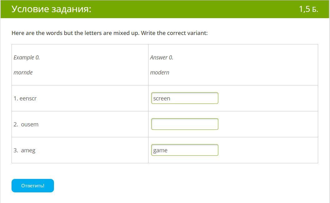Click the word words in the instruction
Screen dimensions: 330x203
54,33
